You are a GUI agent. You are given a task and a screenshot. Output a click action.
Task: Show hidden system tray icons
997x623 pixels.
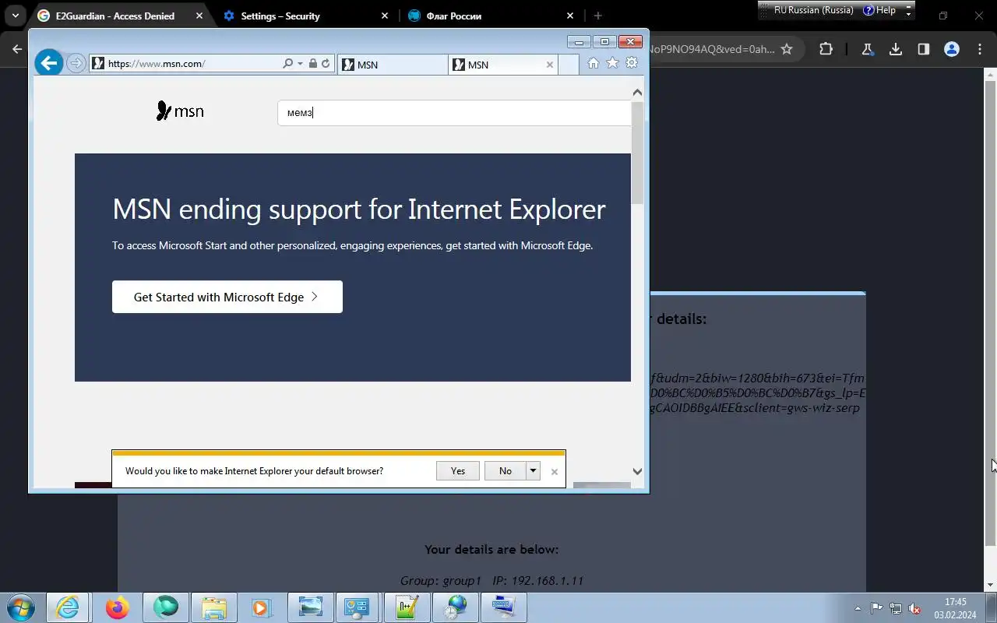[x=858, y=608]
